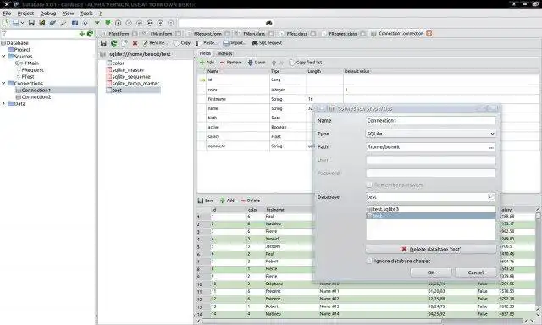Viewport: 542px width, 325px height.
Task: Click Add row in the data grid toolbar
Action: pyautogui.click(x=227, y=201)
